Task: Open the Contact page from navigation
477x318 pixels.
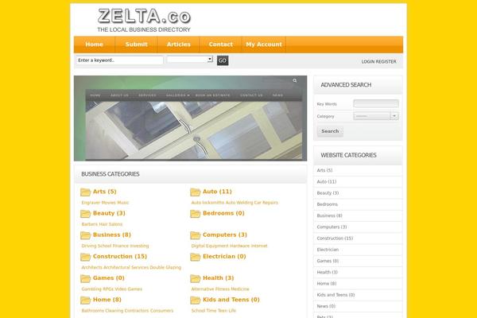Action: point(220,45)
